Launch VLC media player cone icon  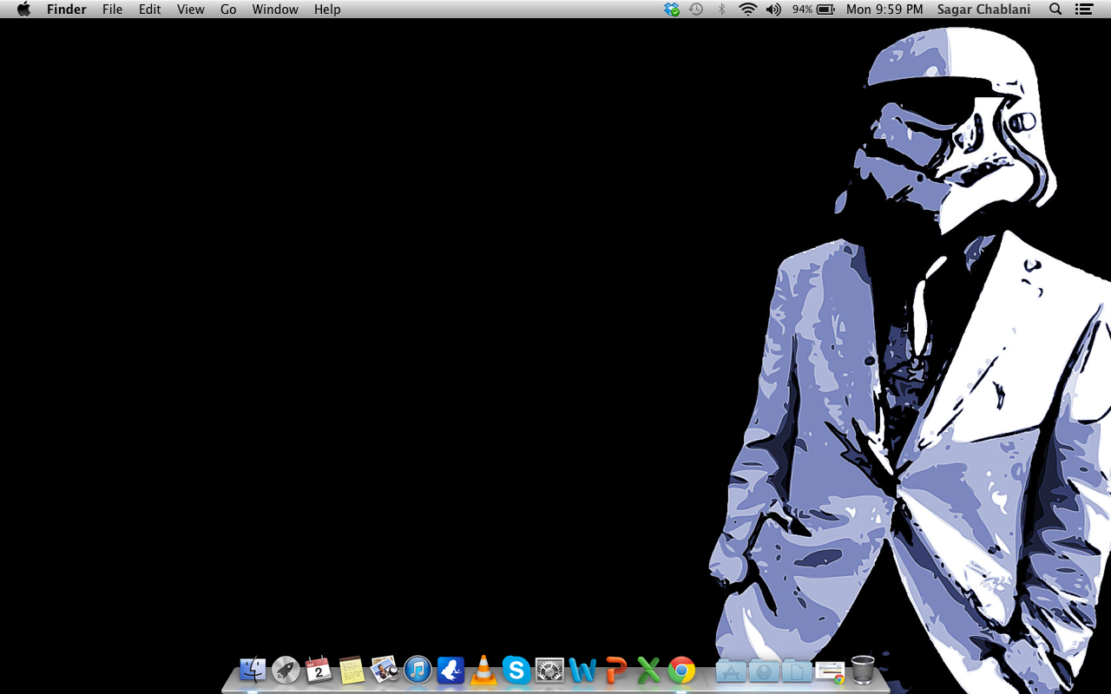point(483,670)
